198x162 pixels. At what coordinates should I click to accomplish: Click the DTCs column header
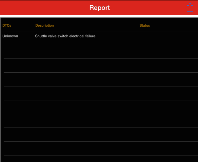point(7,25)
